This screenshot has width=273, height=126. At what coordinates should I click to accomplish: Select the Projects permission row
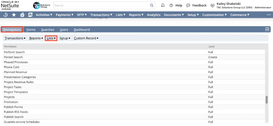134,97
